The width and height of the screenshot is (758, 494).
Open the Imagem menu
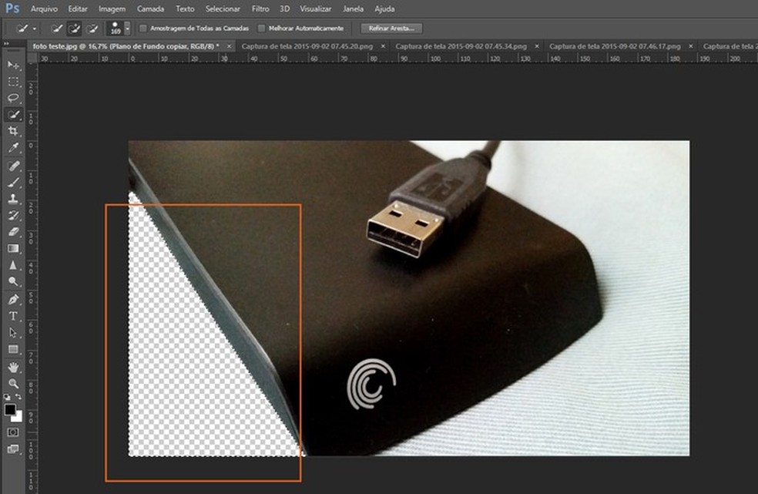click(112, 8)
